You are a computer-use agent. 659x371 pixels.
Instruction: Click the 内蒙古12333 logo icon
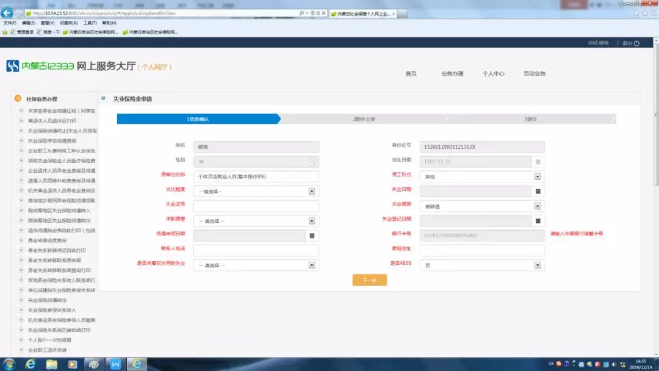coord(12,67)
